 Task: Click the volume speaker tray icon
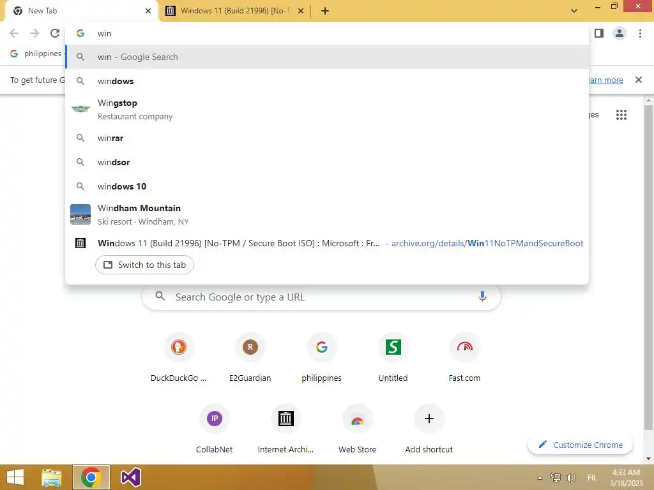(570, 478)
